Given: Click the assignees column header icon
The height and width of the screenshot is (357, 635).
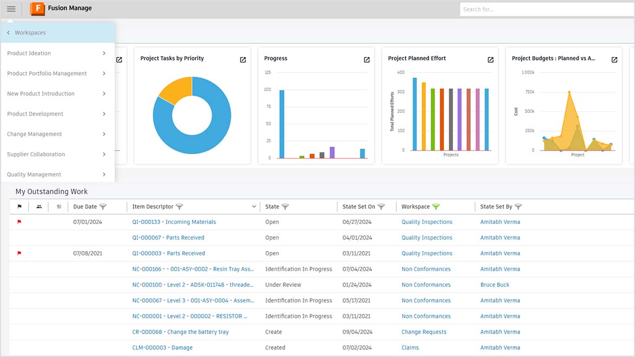Looking at the screenshot, I should pos(39,206).
